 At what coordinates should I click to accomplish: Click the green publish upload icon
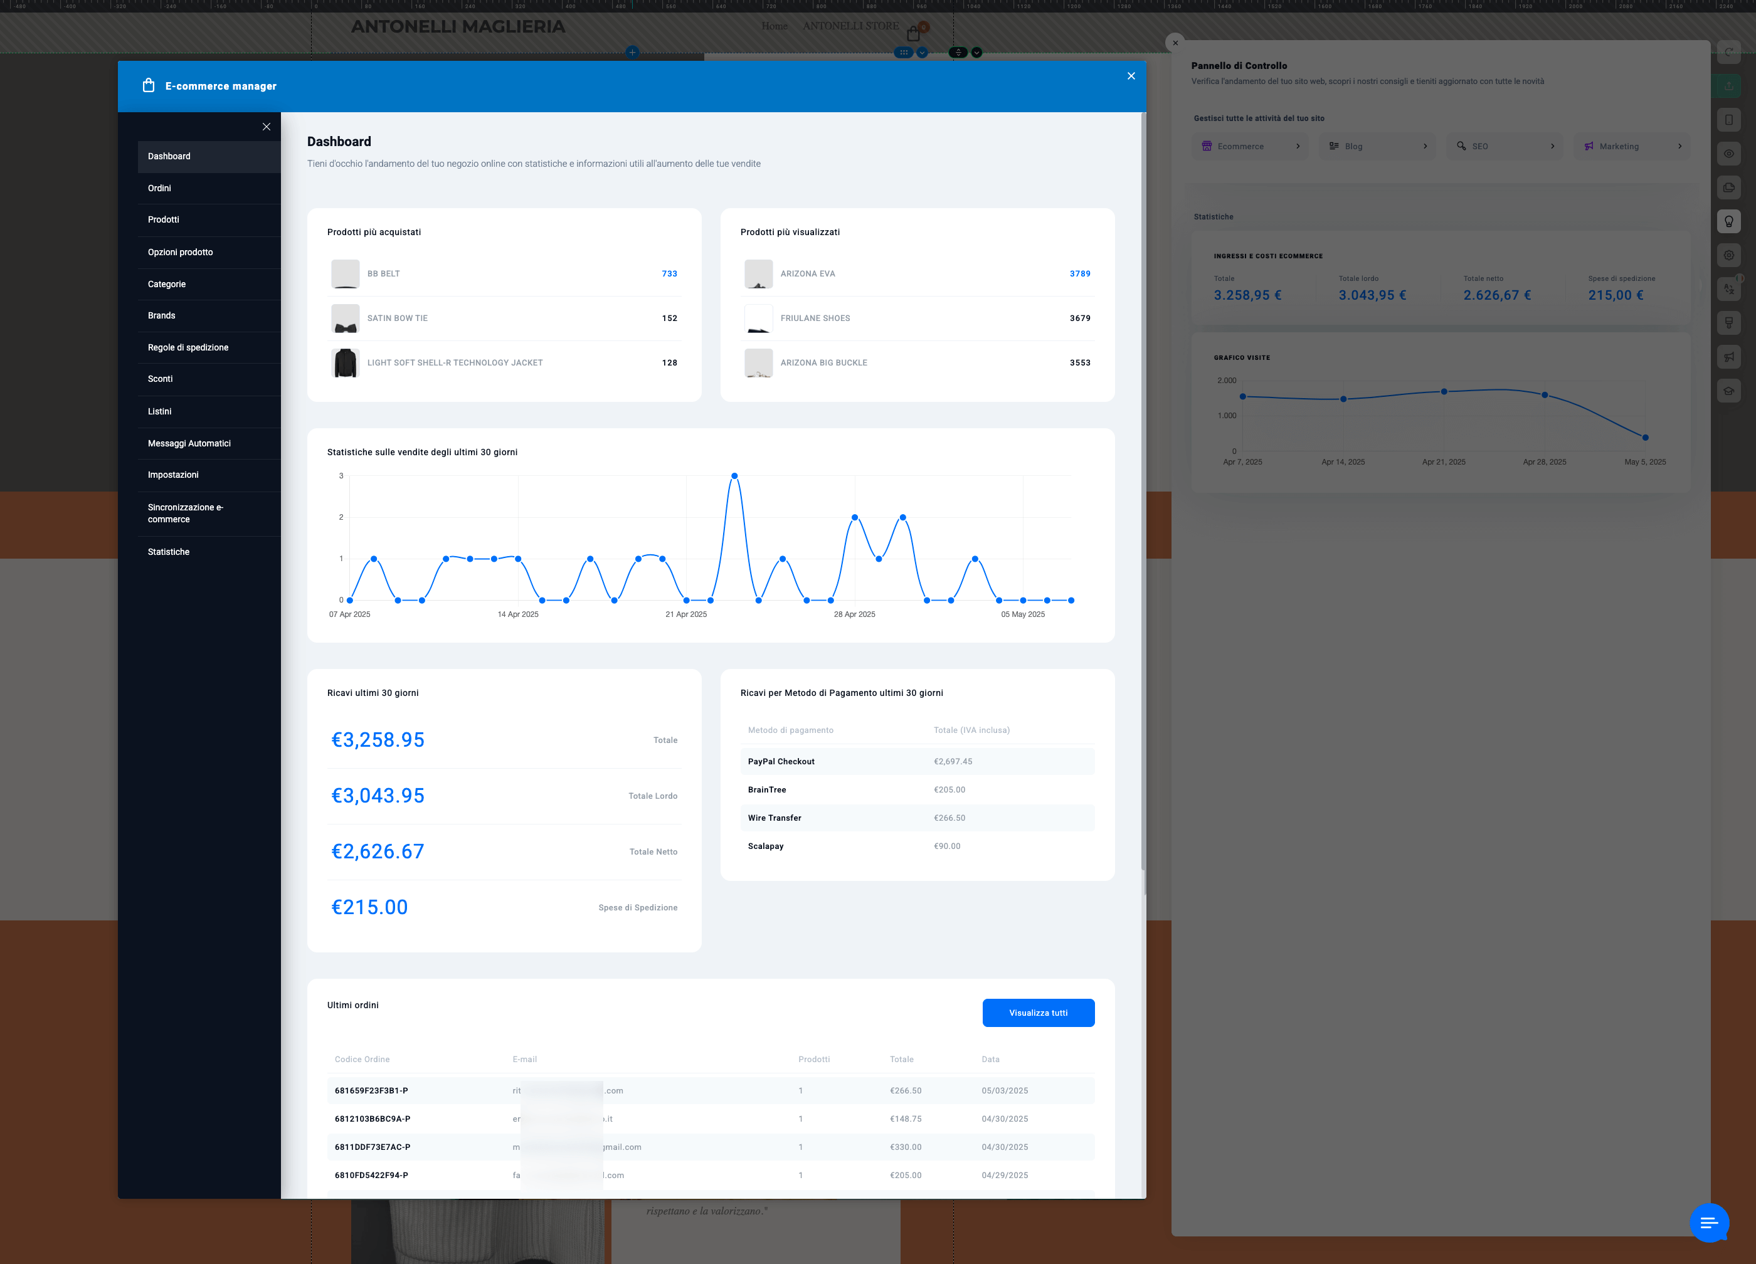pyautogui.click(x=1729, y=86)
